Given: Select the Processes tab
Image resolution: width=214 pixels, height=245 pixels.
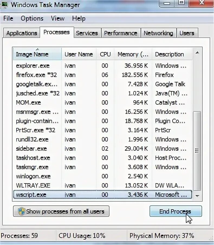Looking at the screenshot, I should [57, 32].
